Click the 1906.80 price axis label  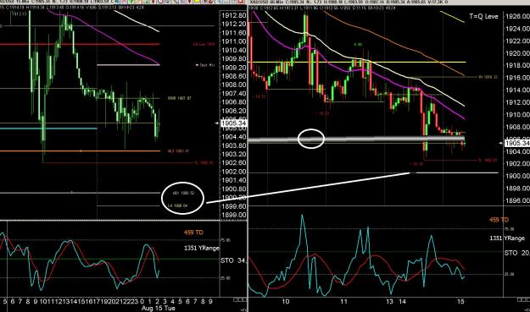click(233, 102)
